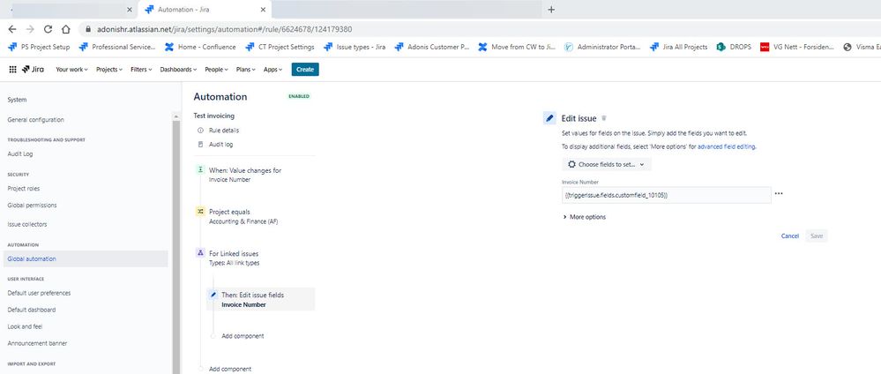The width and height of the screenshot is (881, 374).
Task: Open Professional Service bookmark
Action: click(117, 48)
